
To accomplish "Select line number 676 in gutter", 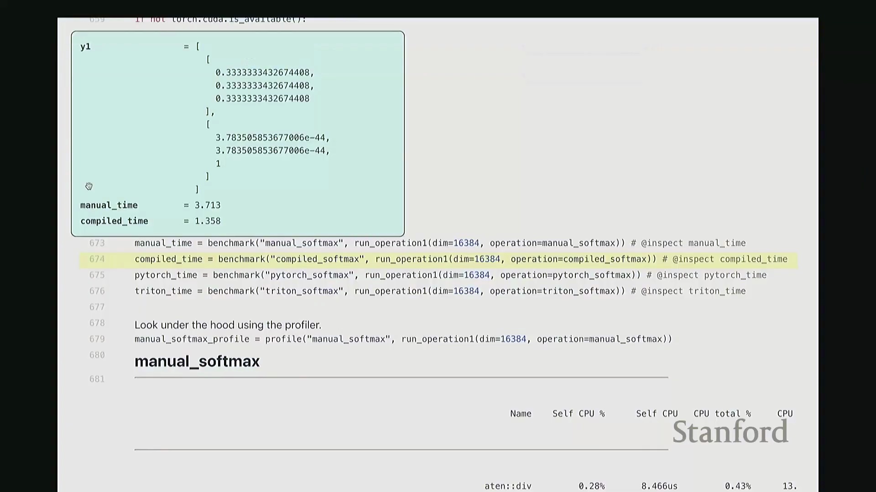I will click(97, 291).
